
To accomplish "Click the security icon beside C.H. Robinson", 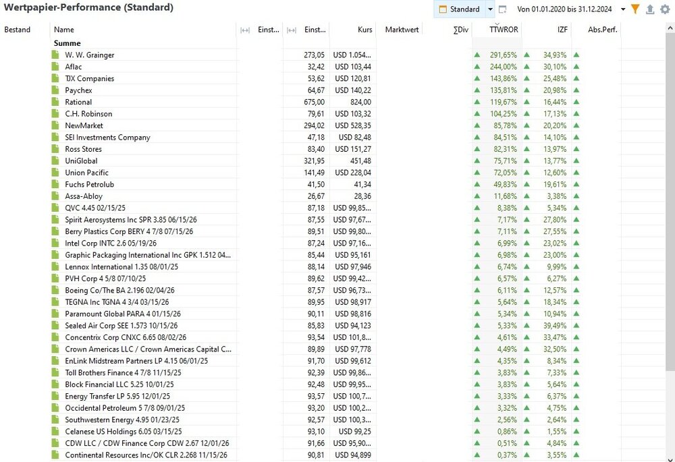I will 55,113.
